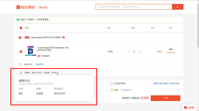Toggle the 蝦幣 coins checkbox
199x111 pixels.
coord(107,90)
